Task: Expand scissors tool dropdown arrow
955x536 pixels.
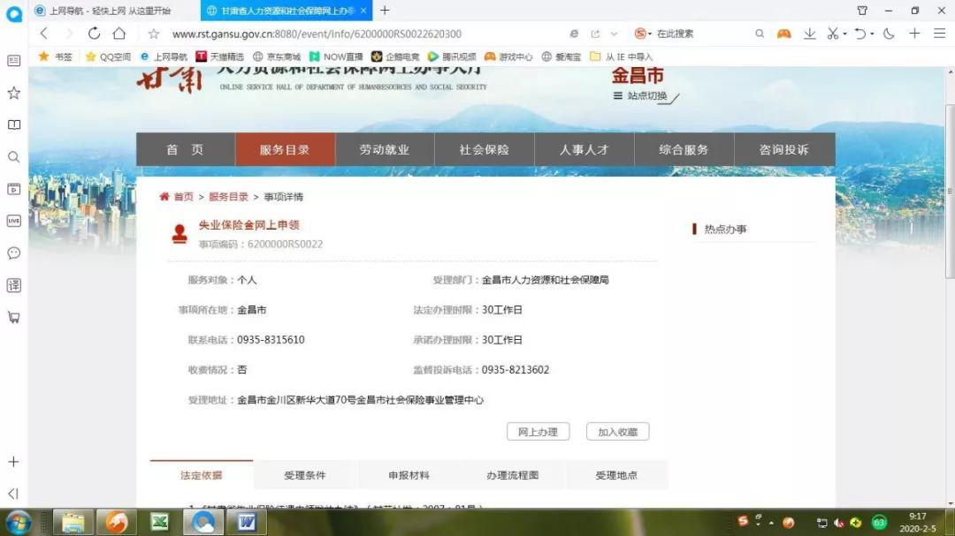Action: click(844, 34)
